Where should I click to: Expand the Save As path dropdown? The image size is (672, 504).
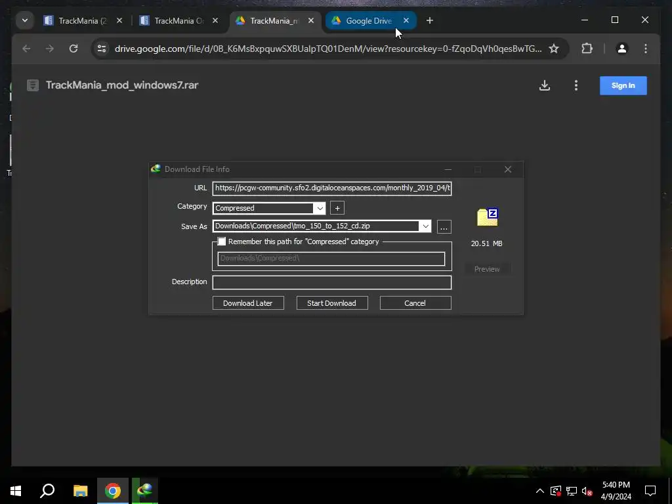coord(425,226)
